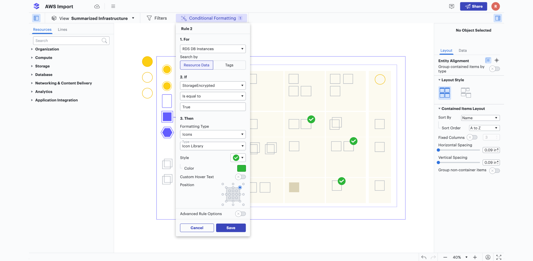The image size is (533, 261).
Task: Pick the green Color swatch
Action: pyautogui.click(x=242, y=168)
